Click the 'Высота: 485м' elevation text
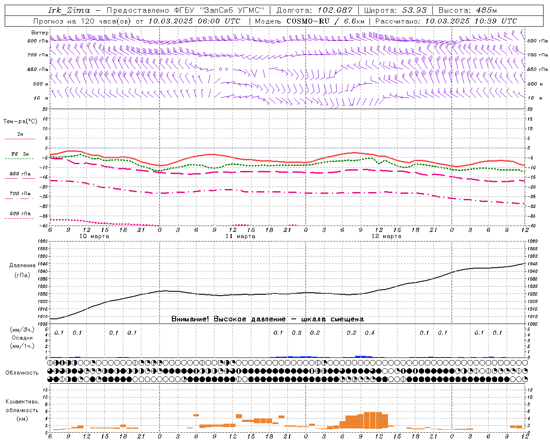 click(467, 10)
